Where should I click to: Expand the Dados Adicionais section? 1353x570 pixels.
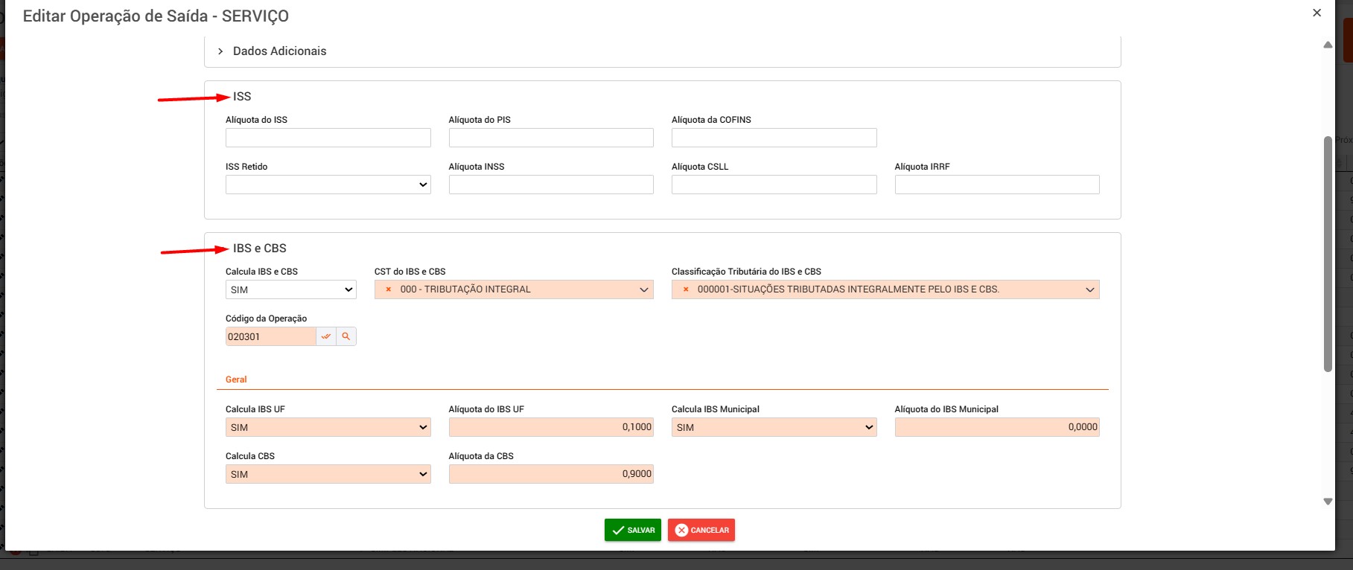point(272,51)
